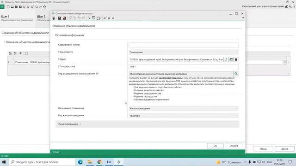Click the magnifier search icon for land use
296x166 pixels.
(236, 74)
